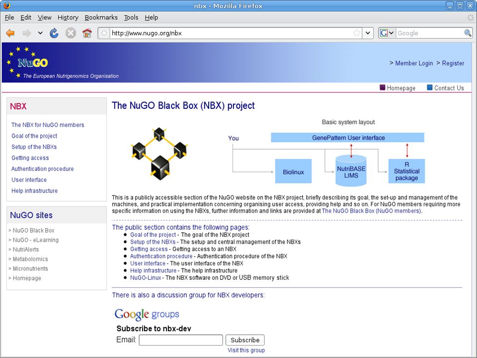The width and height of the screenshot is (477, 358).
Task: Open the URL bar history dropdown
Action: click(x=368, y=33)
